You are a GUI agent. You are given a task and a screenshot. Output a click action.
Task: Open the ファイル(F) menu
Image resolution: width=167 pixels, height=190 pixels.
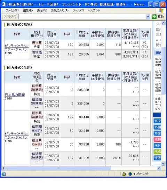[x=12, y=10]
